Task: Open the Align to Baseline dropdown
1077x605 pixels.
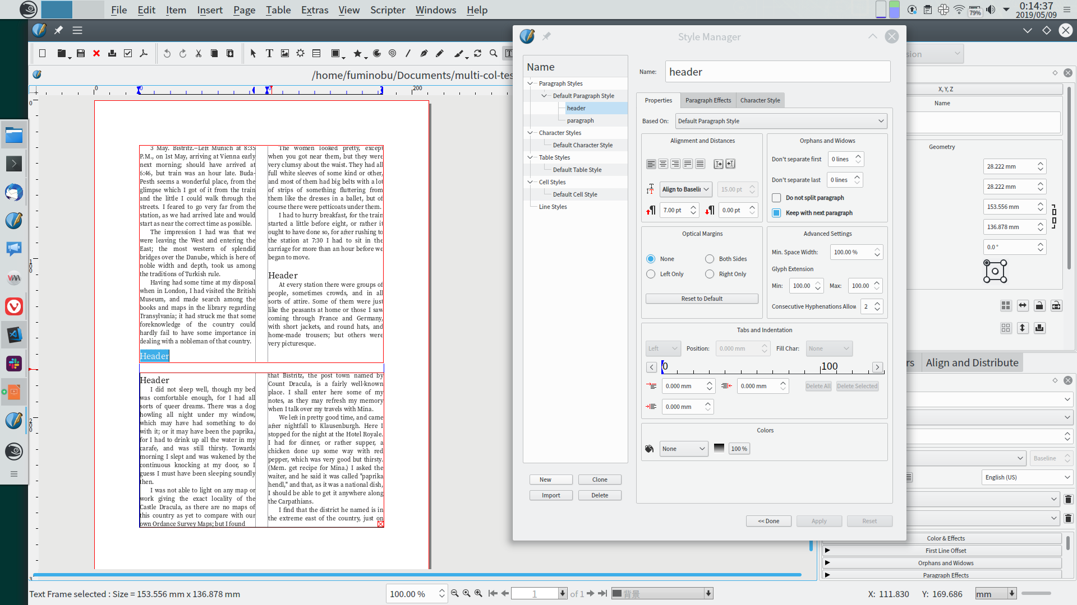Action: click(686, 189)
